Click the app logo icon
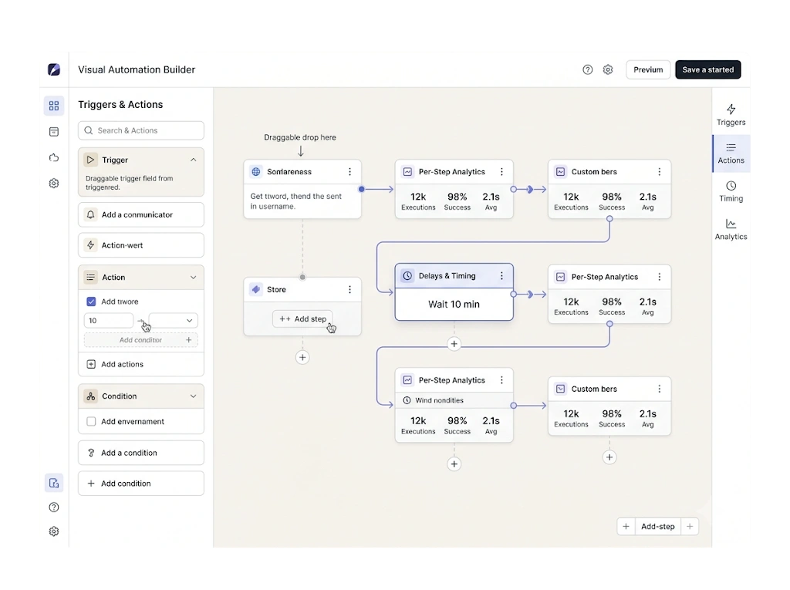 point(54,69)
